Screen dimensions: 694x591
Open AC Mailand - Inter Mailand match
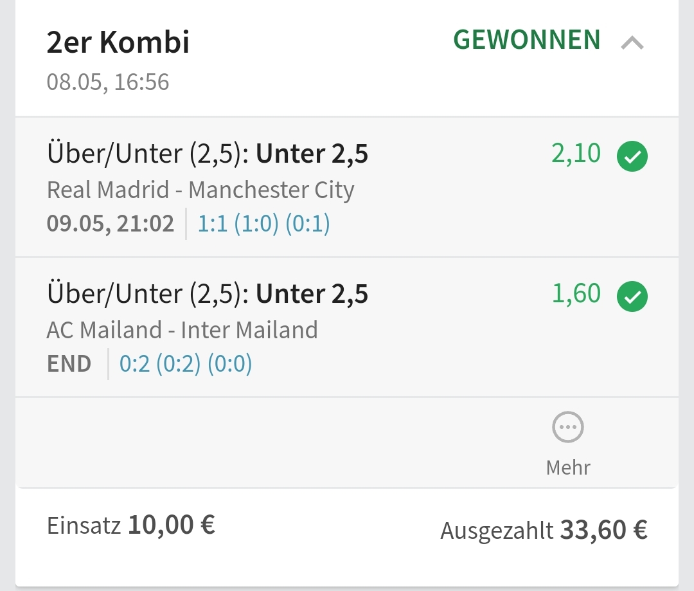pos(182,330)
